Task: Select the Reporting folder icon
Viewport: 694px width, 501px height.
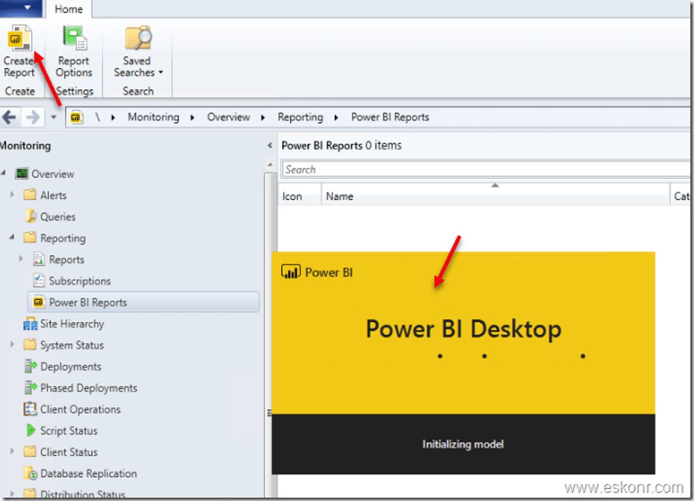Action: tap(30, 238)
